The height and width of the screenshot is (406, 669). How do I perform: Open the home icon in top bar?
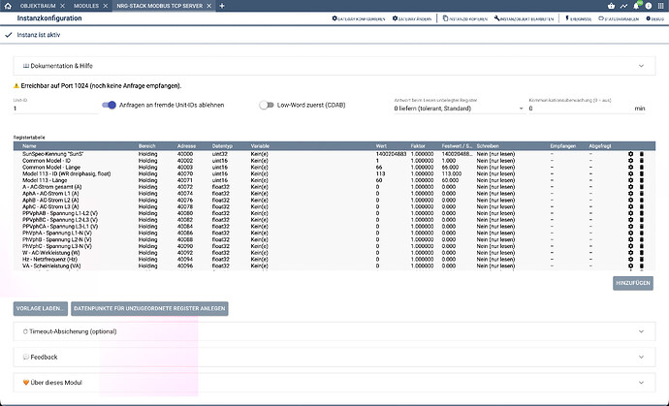click(8, 6)
